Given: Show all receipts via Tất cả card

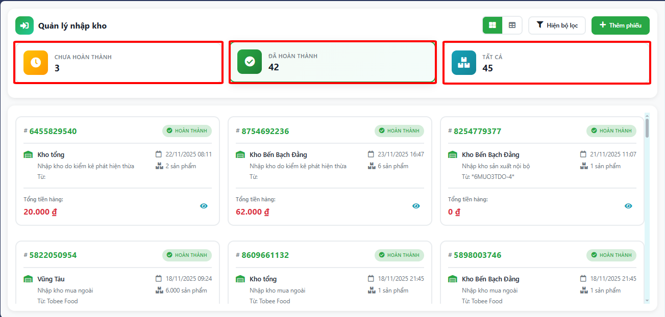Looking at the screenshot, I should [x=547, y=62].
